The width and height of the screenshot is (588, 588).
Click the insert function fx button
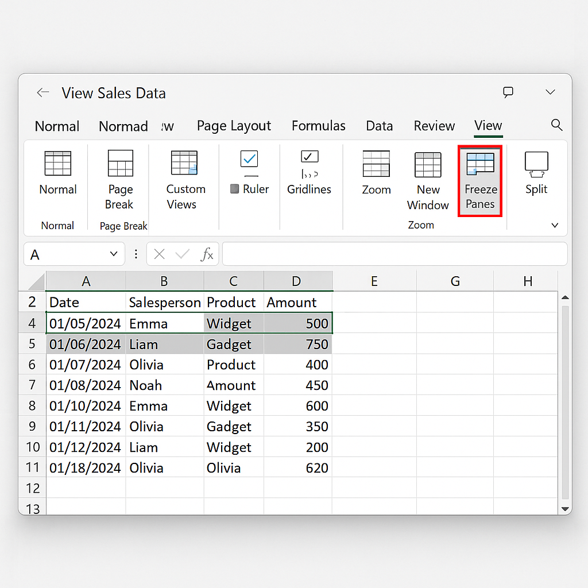click(x=207, y=254)
